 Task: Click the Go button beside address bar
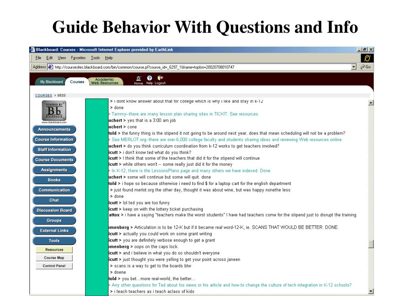point(366,67)
